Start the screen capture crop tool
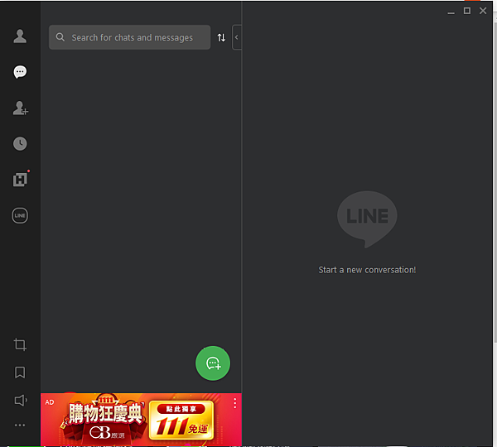 [x=20, y=344]
